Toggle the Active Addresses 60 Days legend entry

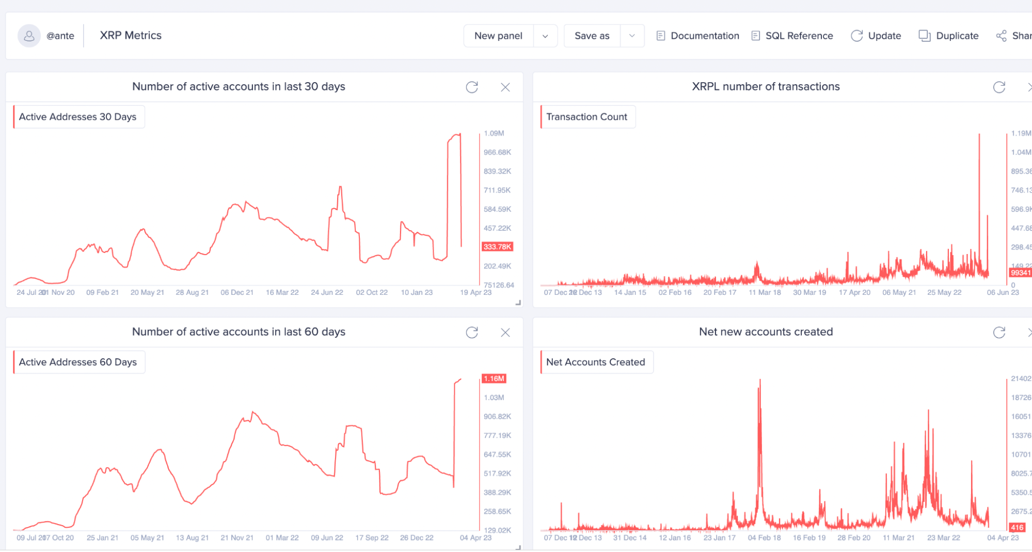pyautogui.click(x=78, y=362)
